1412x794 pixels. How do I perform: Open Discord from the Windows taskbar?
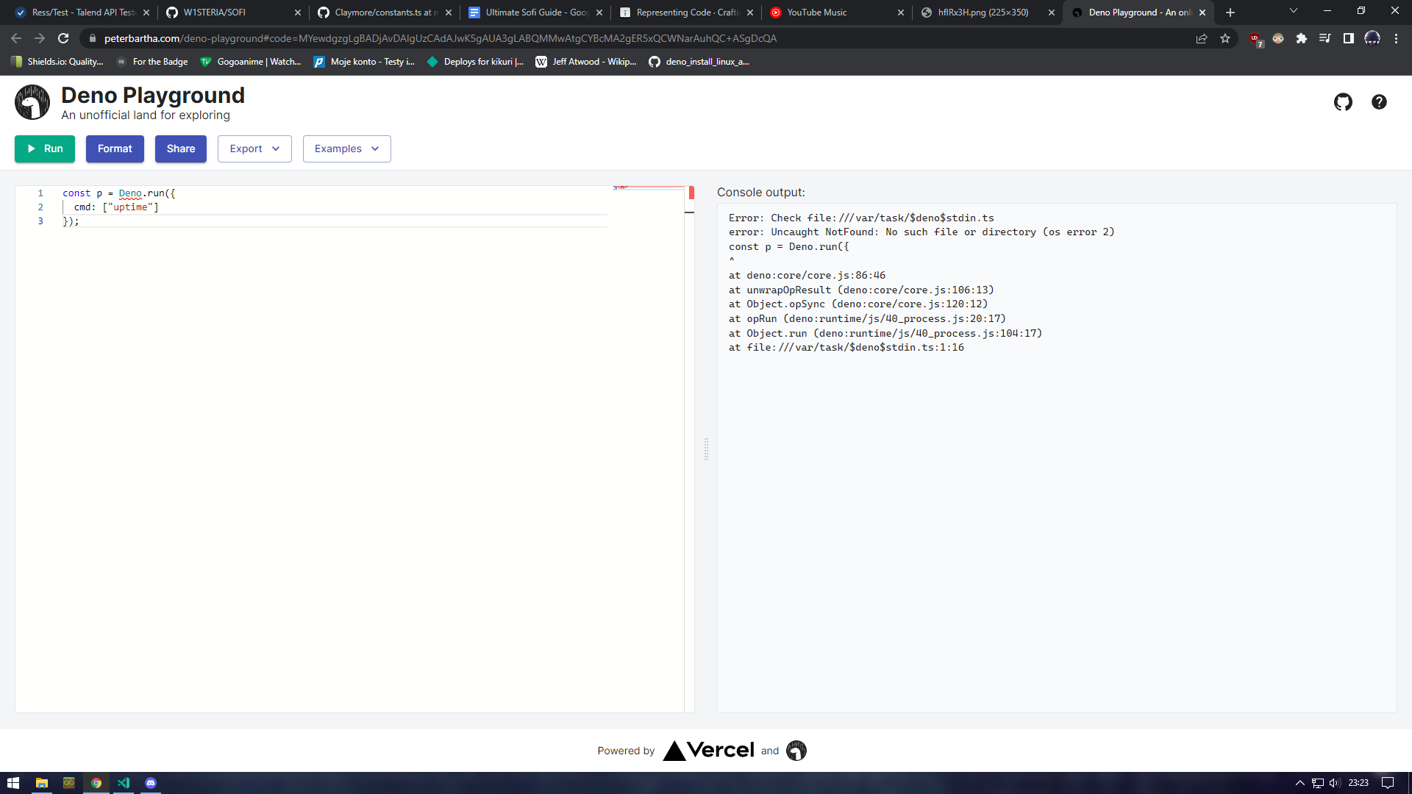[151, 783]
